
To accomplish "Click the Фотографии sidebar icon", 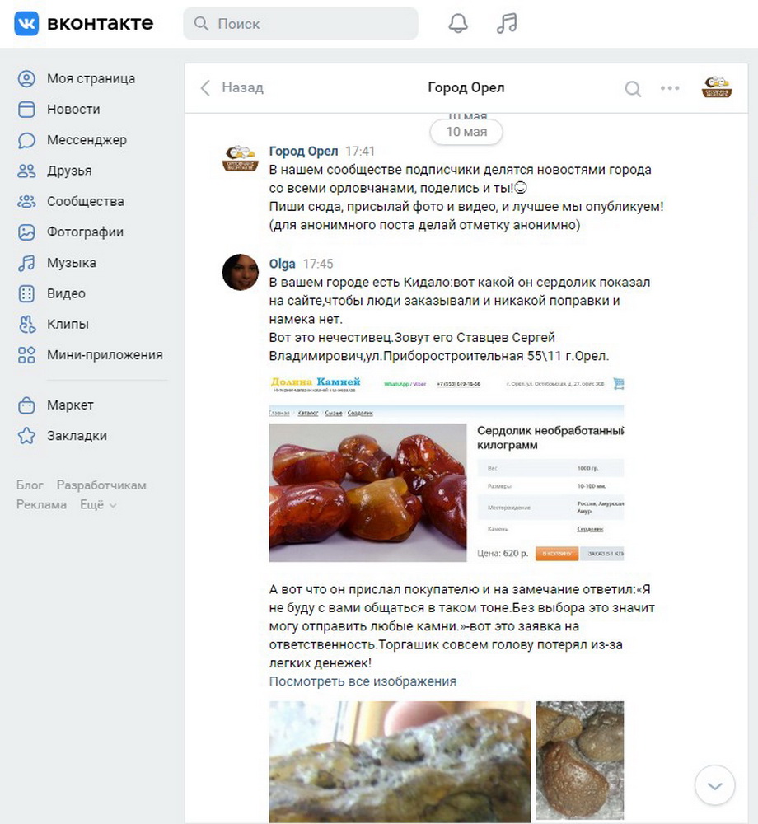I will (x=26, y=232).
